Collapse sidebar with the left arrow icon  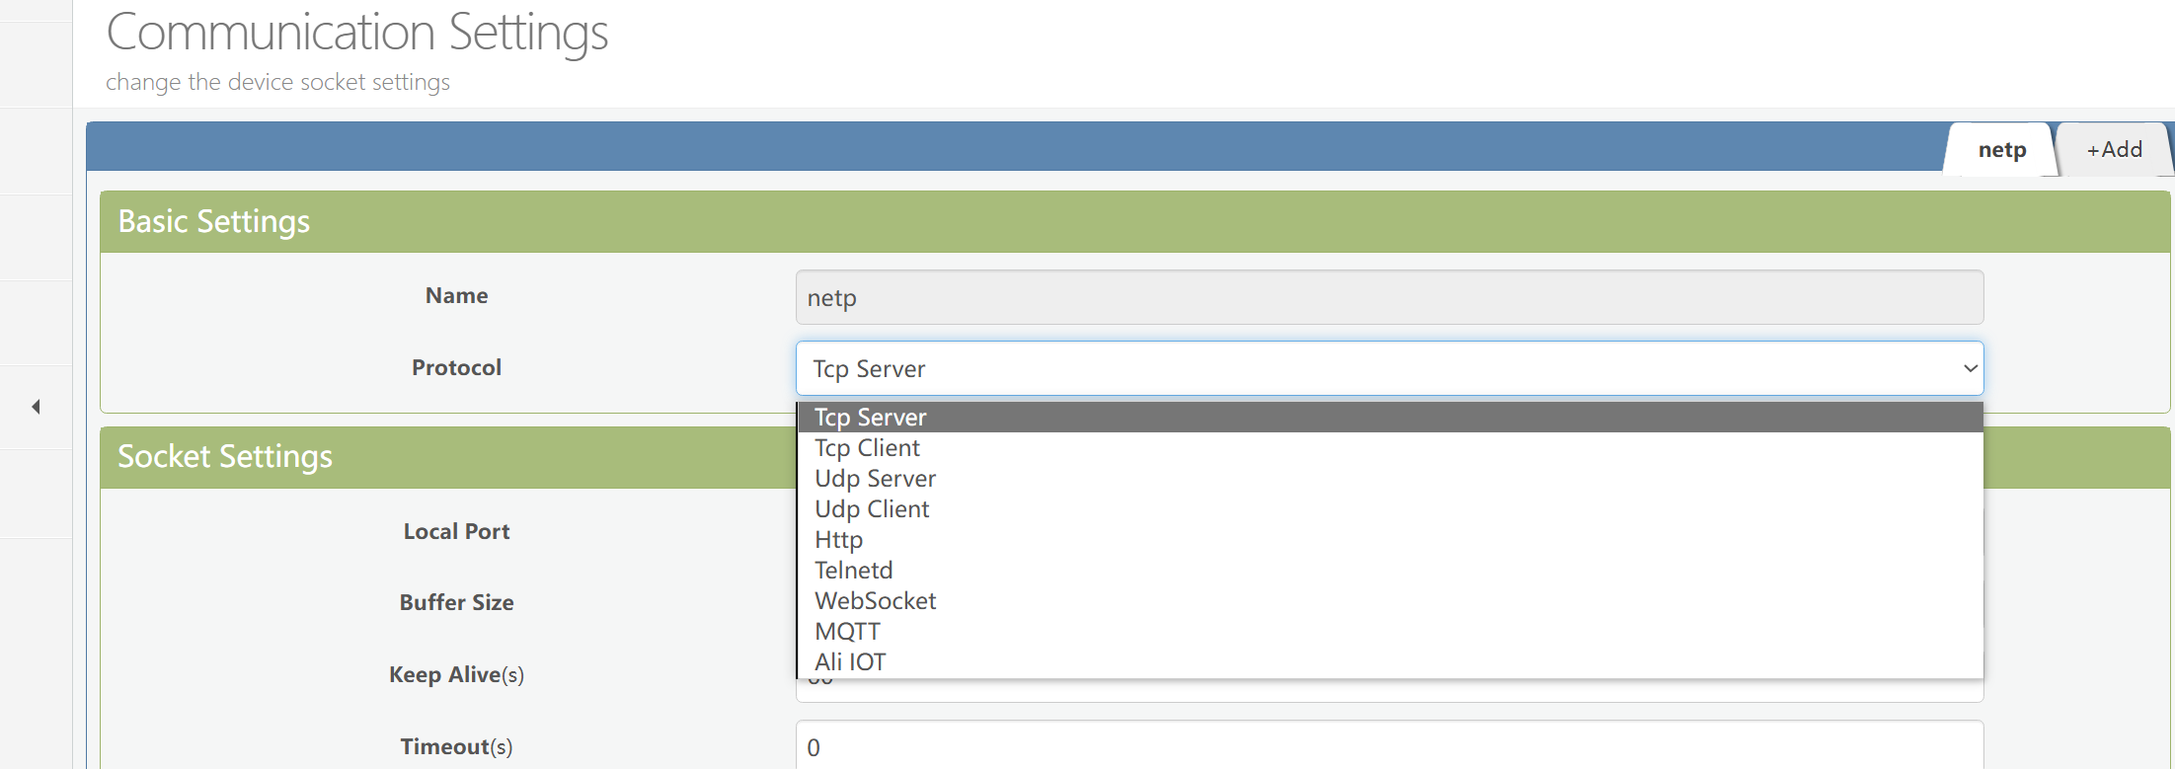(36, 407)
